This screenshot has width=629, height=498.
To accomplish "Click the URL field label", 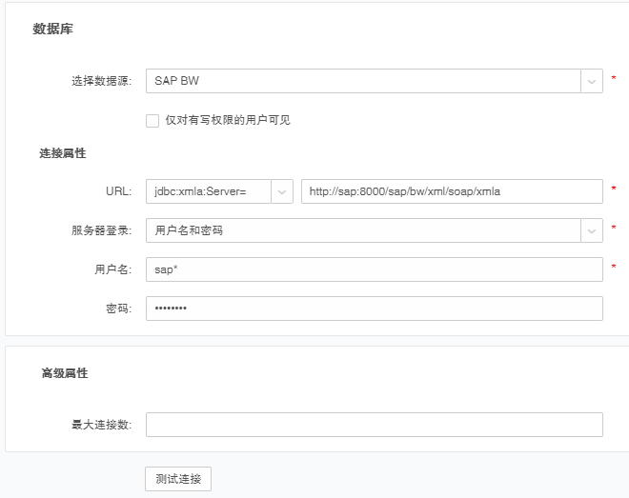I will [118, 191].
